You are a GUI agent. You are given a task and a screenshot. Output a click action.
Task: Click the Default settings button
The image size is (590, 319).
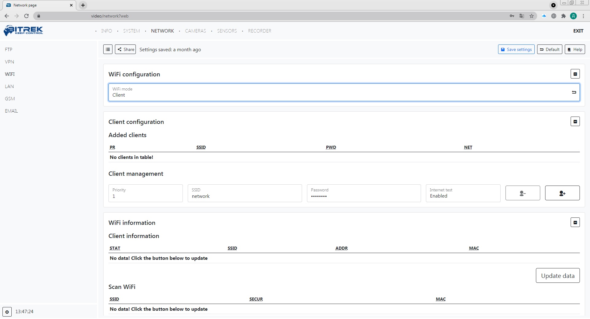(x=549, y=49)
